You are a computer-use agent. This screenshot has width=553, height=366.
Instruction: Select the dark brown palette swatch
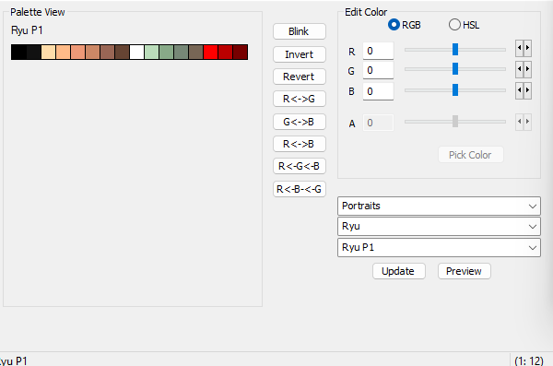pyautogui.click(x=122, y=53)
